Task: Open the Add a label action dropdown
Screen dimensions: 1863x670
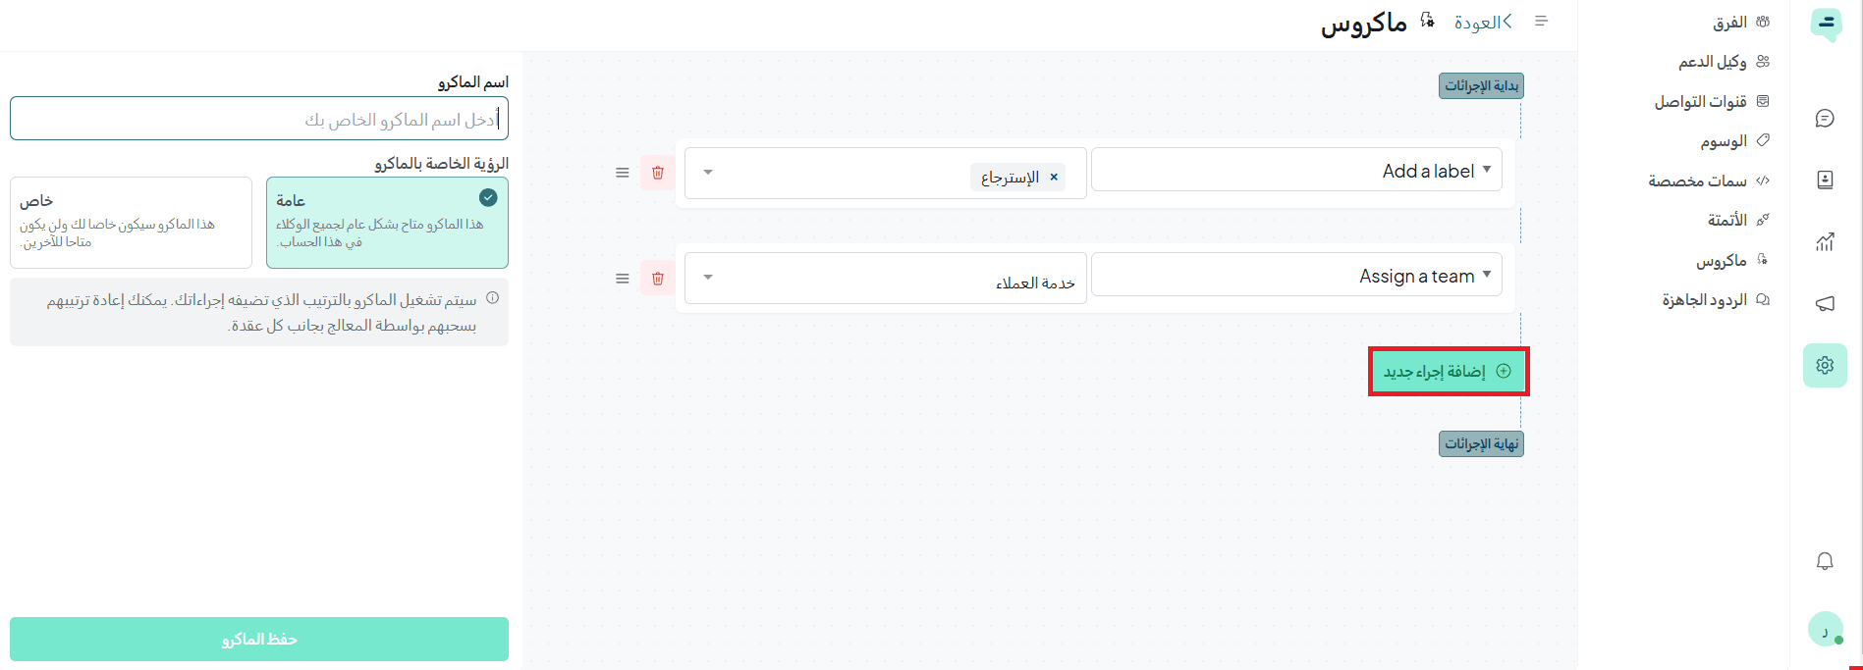Action: [1296, 170]
